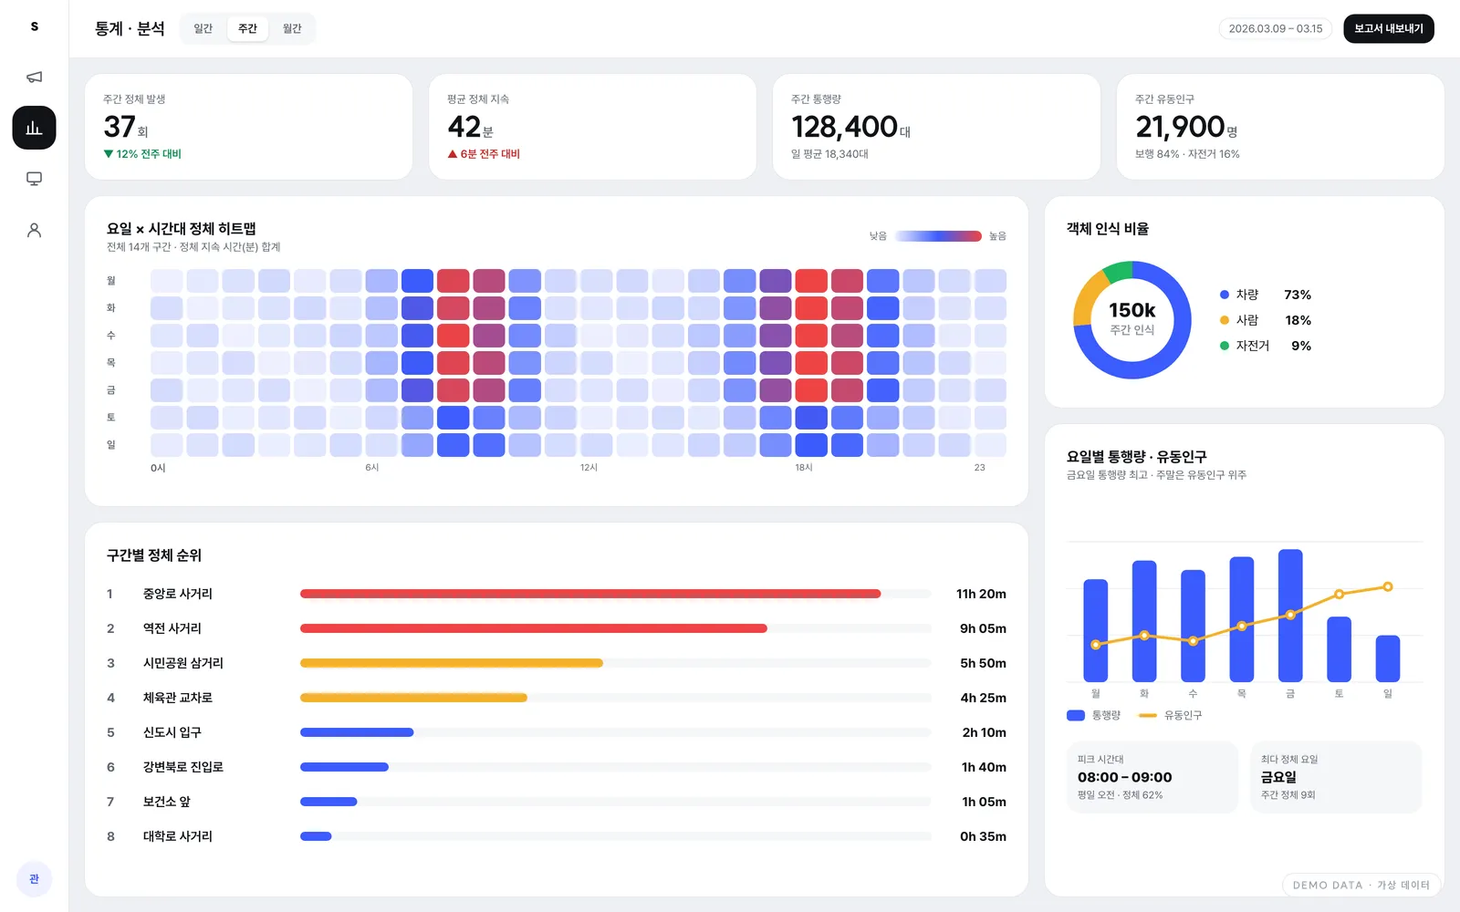Click the 대학로 사거리 row name
Viewport: 1460px width, 912px height.
[178, 836]
